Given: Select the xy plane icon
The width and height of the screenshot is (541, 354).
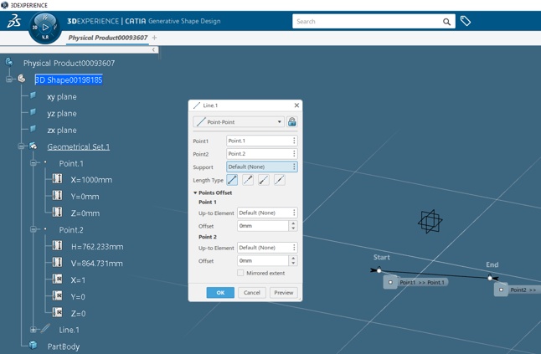Looking at the screenshot, I should pyautogui.click(x=33, y=95).
